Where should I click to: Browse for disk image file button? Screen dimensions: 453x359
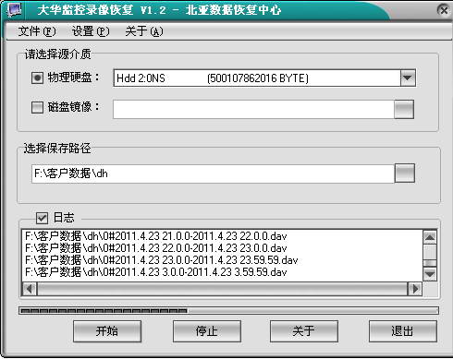(404, 109)
